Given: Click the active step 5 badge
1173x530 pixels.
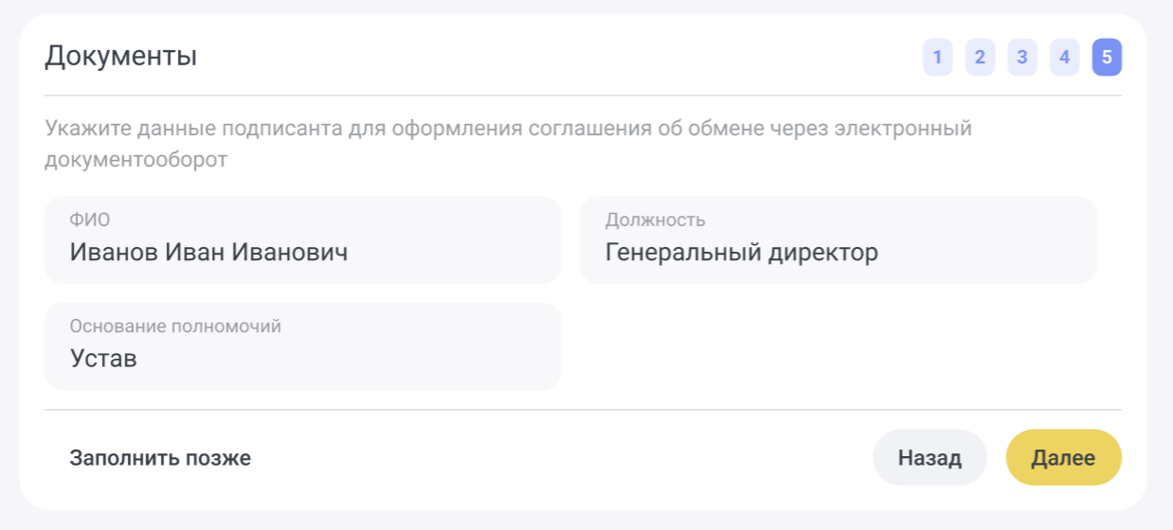Looking at the screenshot, I should (x=1107, y=58).
